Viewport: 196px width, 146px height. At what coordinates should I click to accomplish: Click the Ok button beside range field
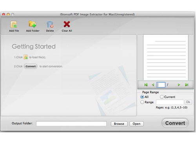coord(188,102)
